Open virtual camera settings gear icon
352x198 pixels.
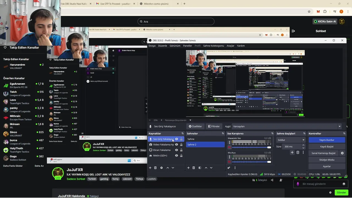pyautogui.click(x=342, y=153)
